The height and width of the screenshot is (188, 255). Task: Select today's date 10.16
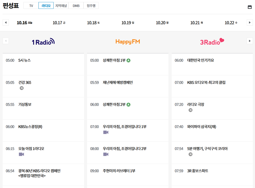pos(25,23)
